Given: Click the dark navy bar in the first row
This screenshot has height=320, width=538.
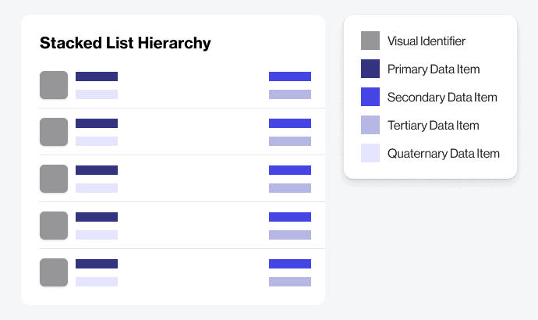Looking at the screenshot, I should tap(97, 76).
